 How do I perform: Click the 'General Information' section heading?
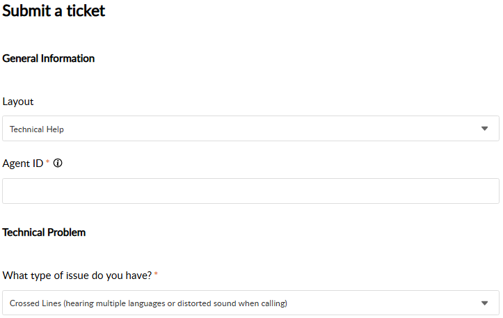click(x=49, y=58)
